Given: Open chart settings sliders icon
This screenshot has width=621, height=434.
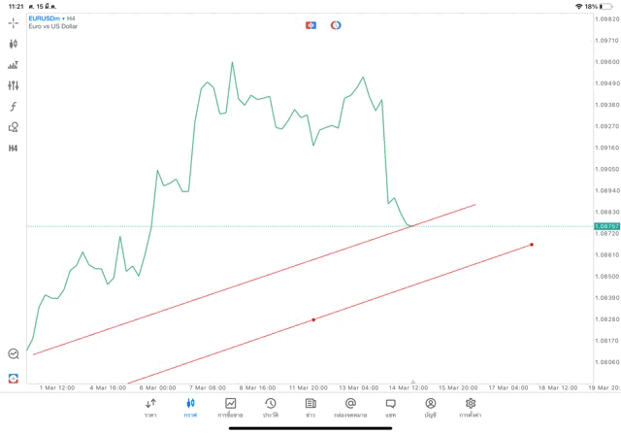Looking at the screenshot, I should tap(13, 85).
